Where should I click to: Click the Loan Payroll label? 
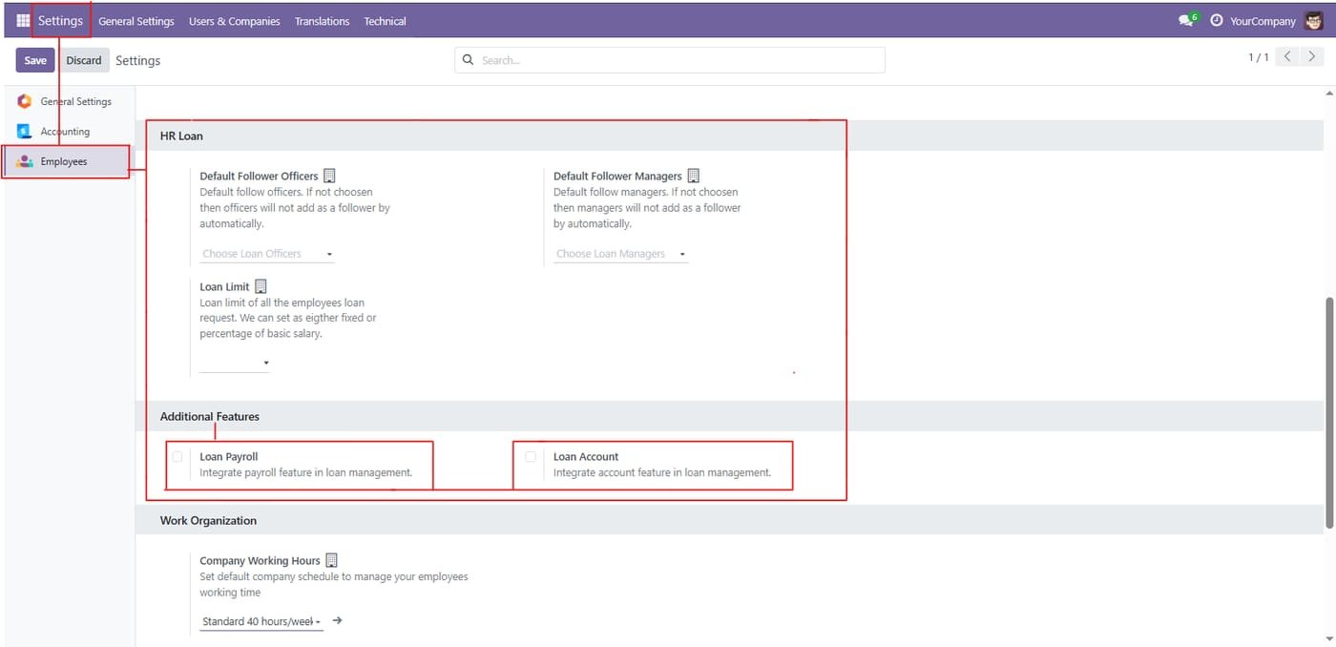[x=229, y=456]
